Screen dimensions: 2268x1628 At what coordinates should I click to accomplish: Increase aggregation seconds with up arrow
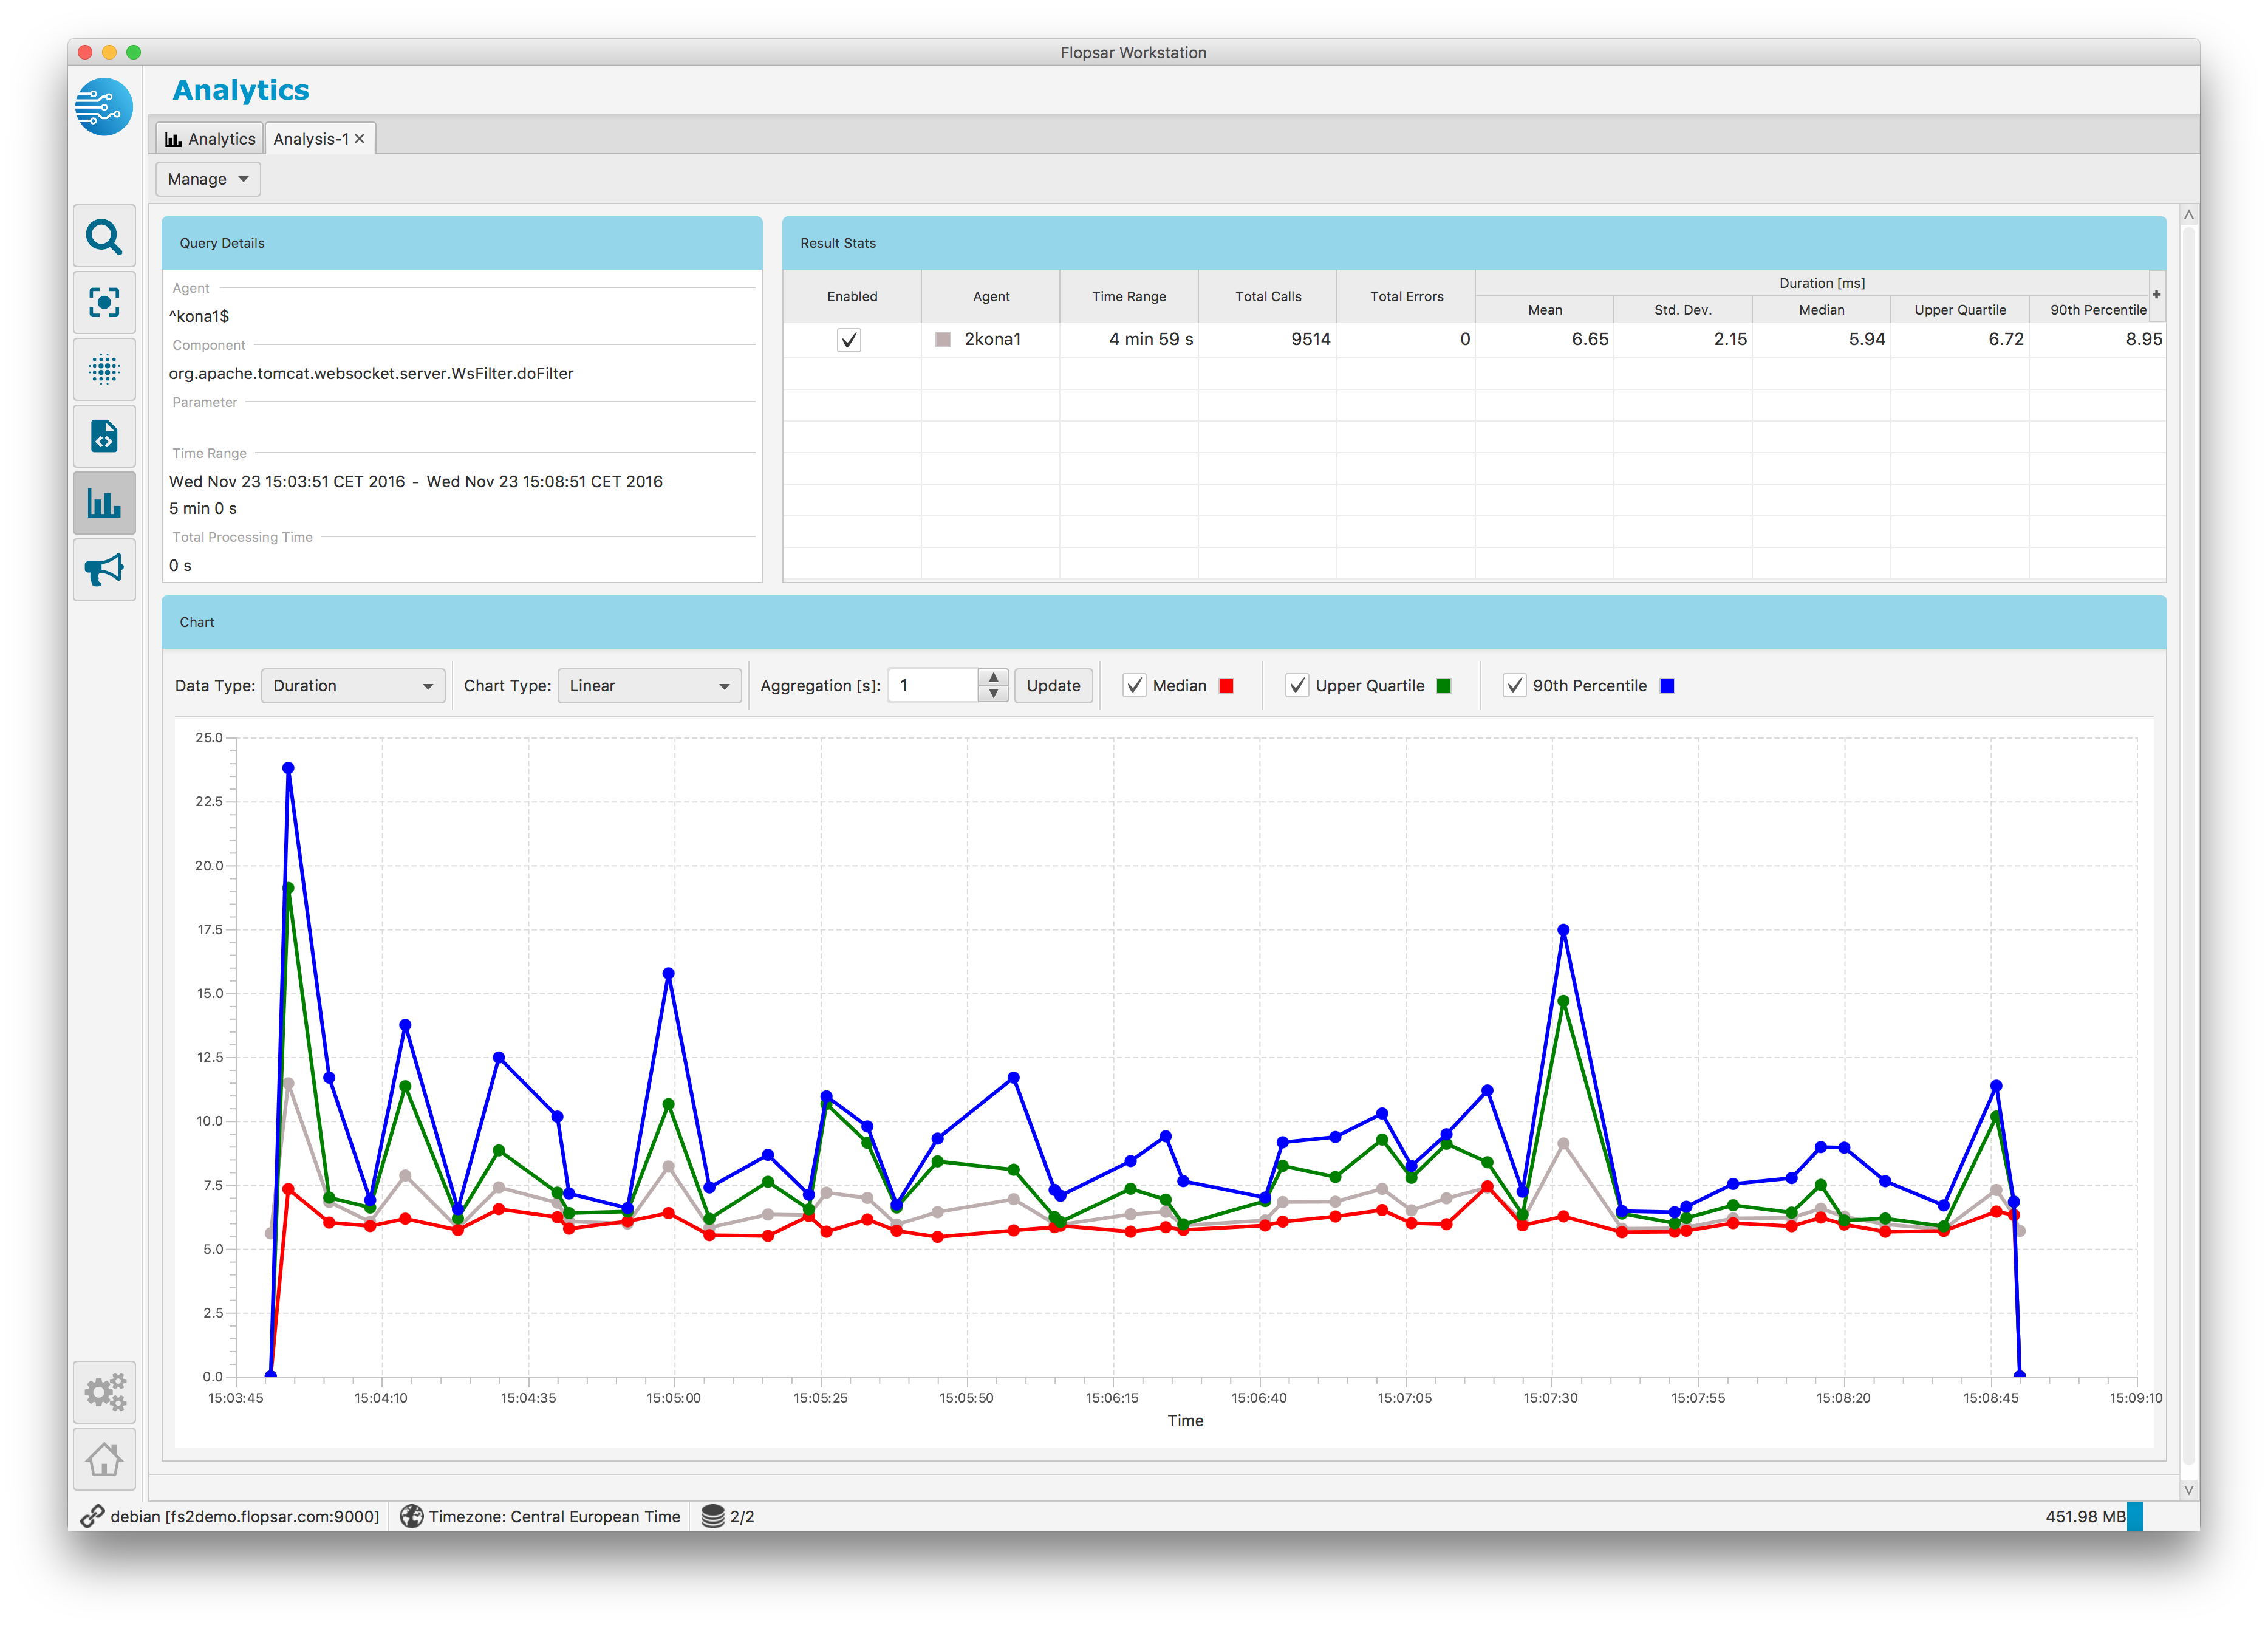pos(993,677)
